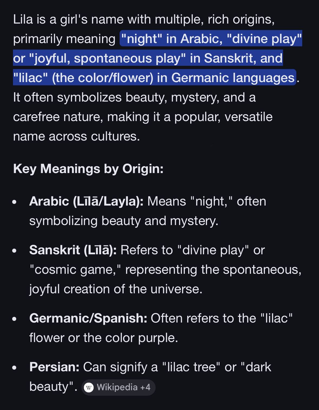Click the bullet dot beside the Persian entry
The width and height of the screenshot is (319, 410).
click(x=15, y=367)
